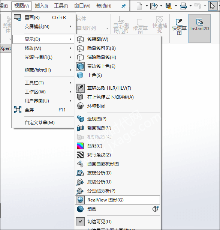The image size is (220, 230).
Task: Toggle RealView Graphics (RealView 图形) on or off
Action: [x=118, y=200]
